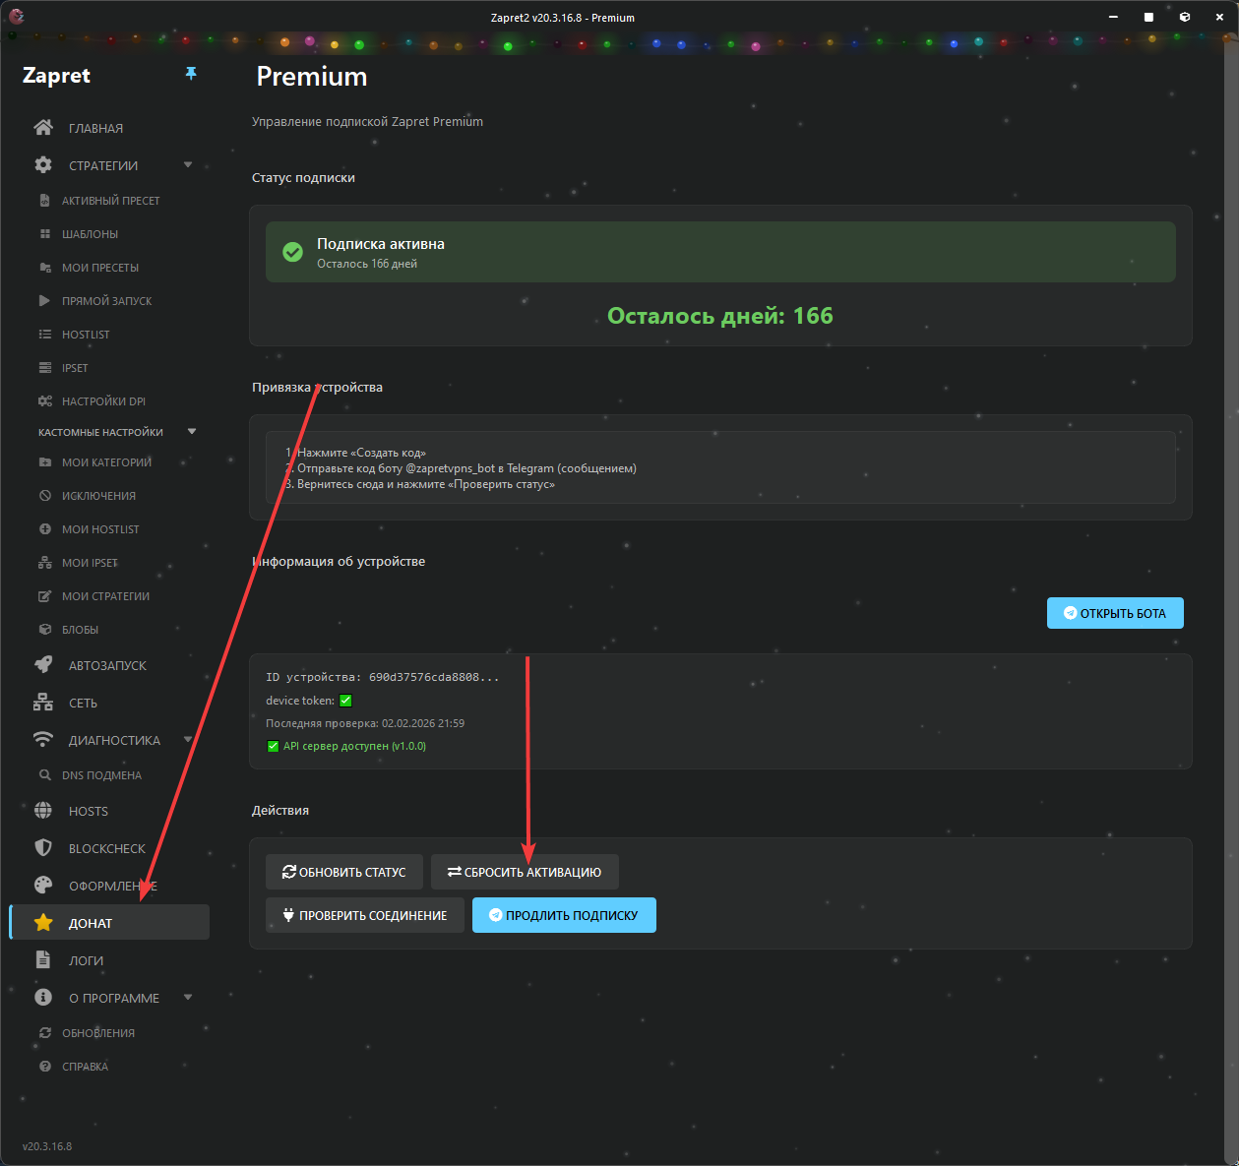Click ПРОВЕРИТЬ СОЕДИНЕНИЕ button
Screen dimensions: 1239x1166
pos(365,915)
